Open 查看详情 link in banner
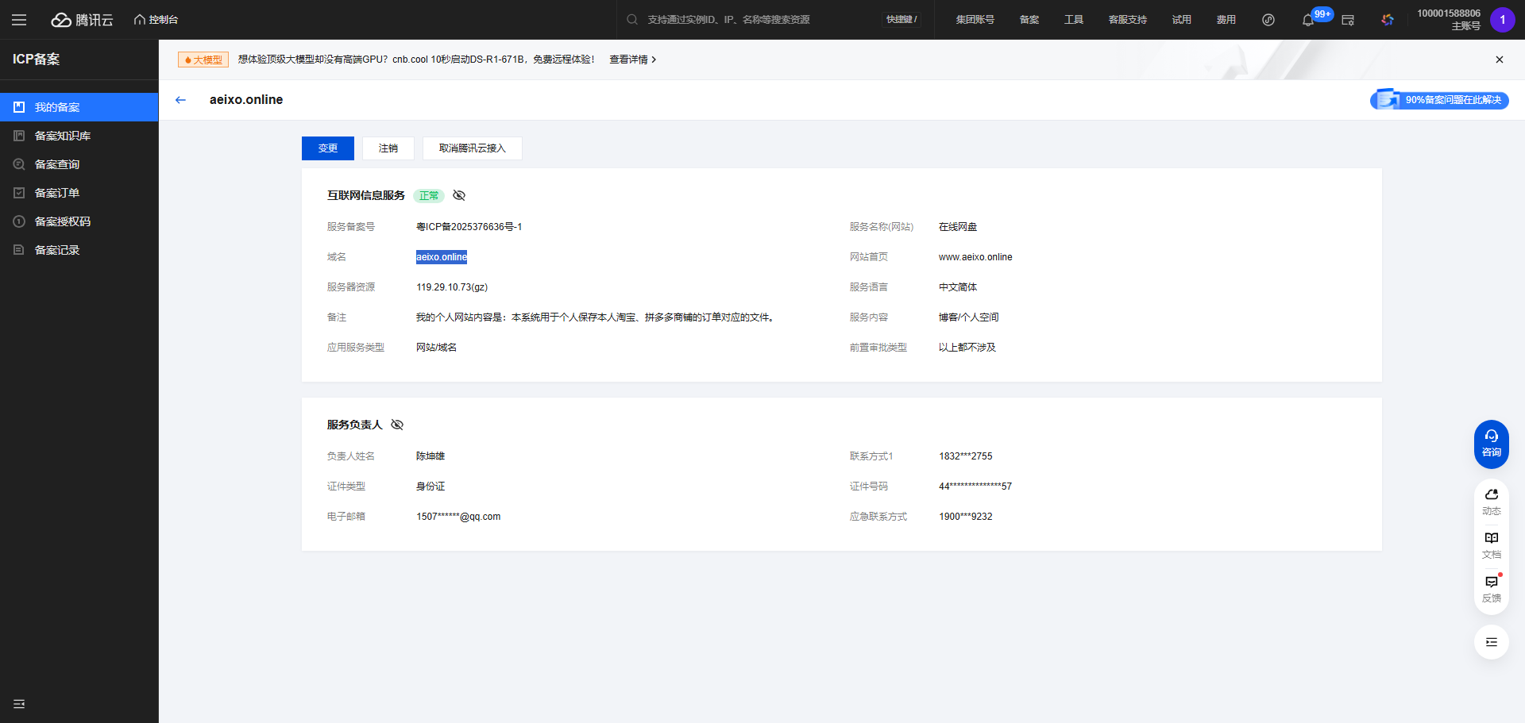1525x723 pixels. tap(632, 60)
